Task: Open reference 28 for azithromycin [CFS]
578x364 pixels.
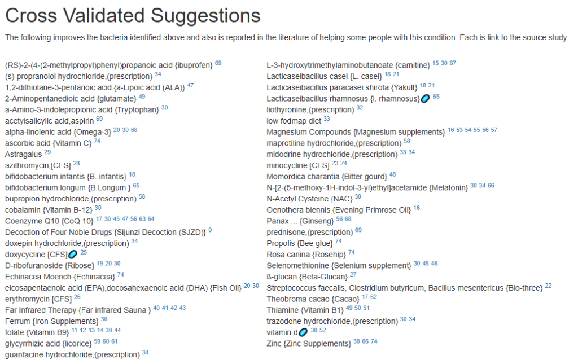Action: pyautogui.click(x=76, y=163)
